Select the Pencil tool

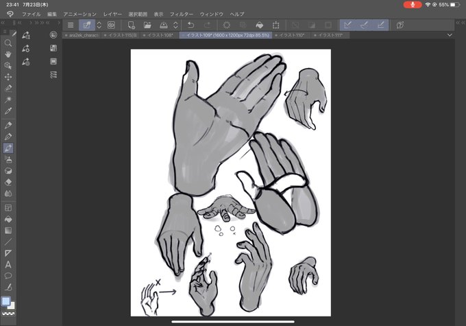8,137
